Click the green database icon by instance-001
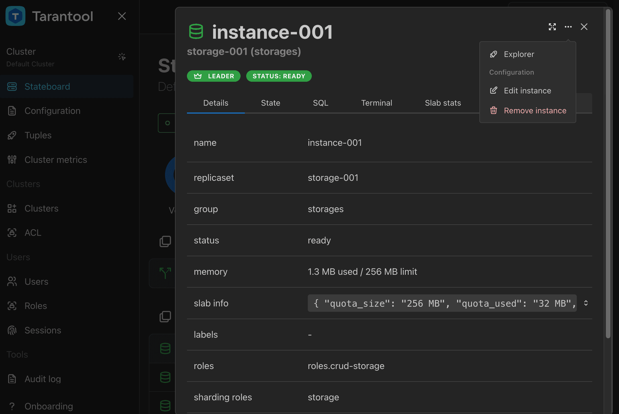 click(x=196, y=32)
